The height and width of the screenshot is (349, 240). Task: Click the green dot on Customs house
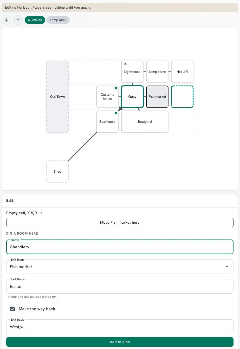[x=116, y=88]
